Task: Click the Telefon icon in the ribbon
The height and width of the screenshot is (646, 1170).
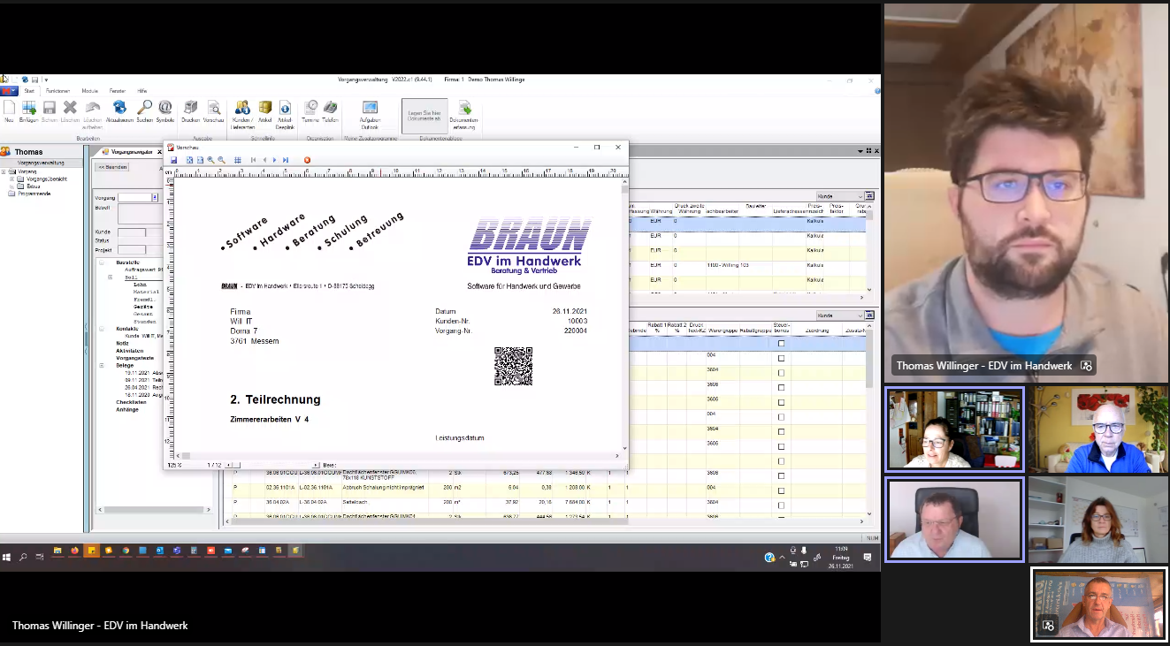Action: click(x=330, y=110)
